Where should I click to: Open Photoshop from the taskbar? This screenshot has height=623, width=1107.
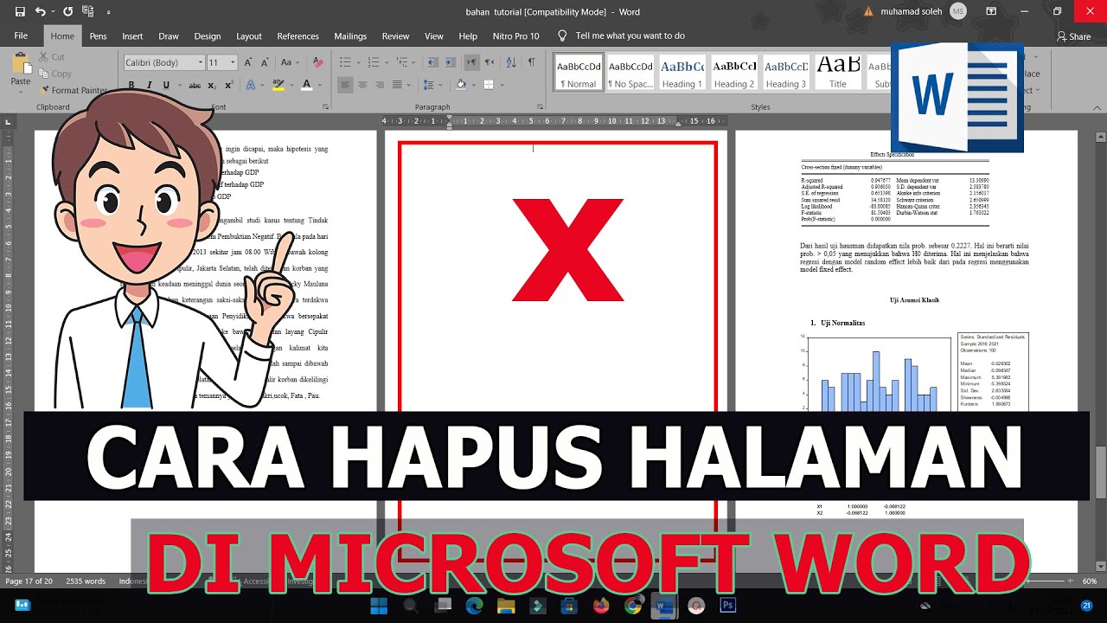click(727, 606)
